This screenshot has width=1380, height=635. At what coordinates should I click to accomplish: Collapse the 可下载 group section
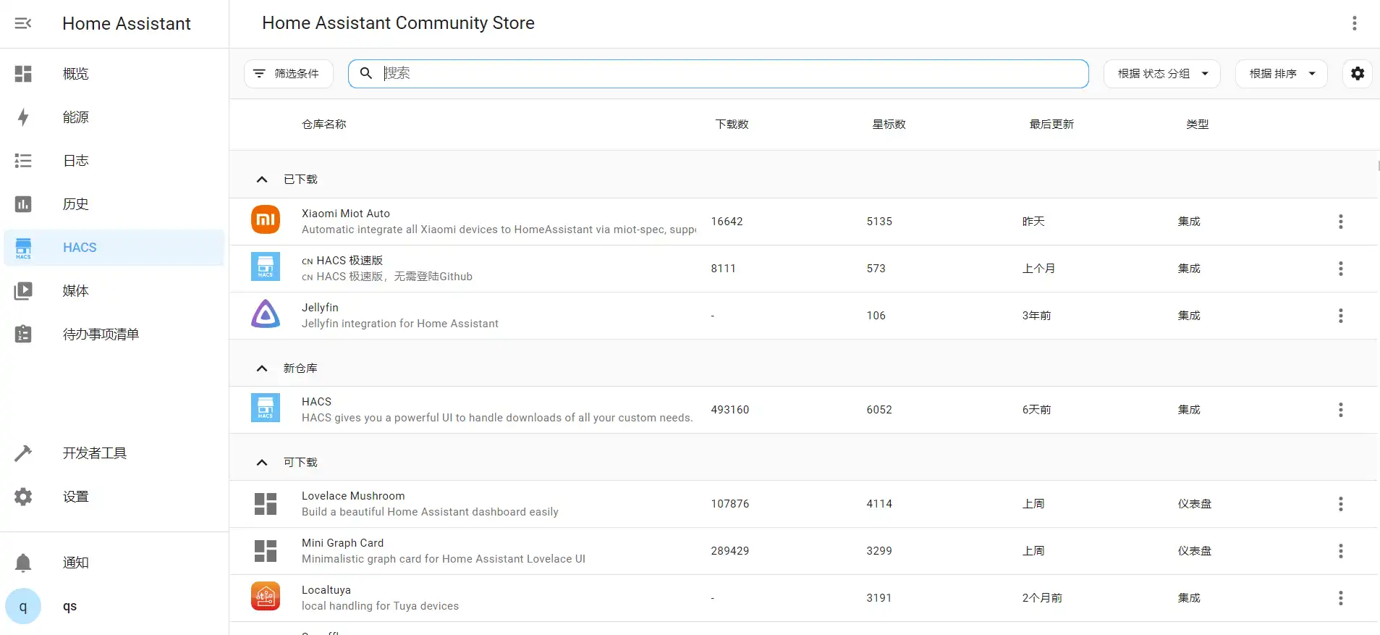(262, 463)
